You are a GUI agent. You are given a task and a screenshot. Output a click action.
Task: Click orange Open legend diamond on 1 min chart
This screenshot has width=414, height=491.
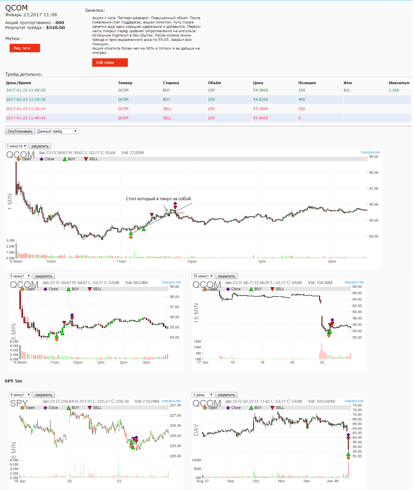pyautogui.click(x=19, y=159)
